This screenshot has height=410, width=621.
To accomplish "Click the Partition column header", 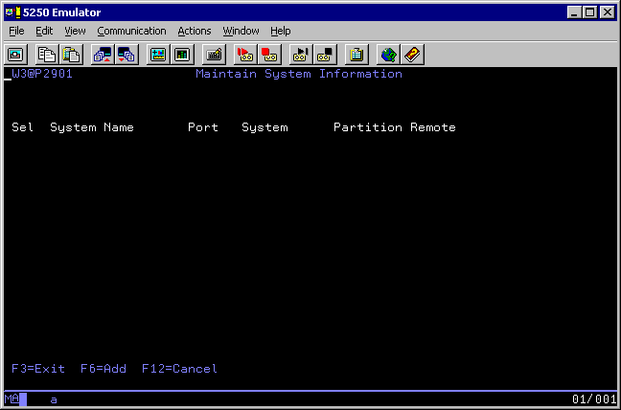I will (x=368, y=127).
